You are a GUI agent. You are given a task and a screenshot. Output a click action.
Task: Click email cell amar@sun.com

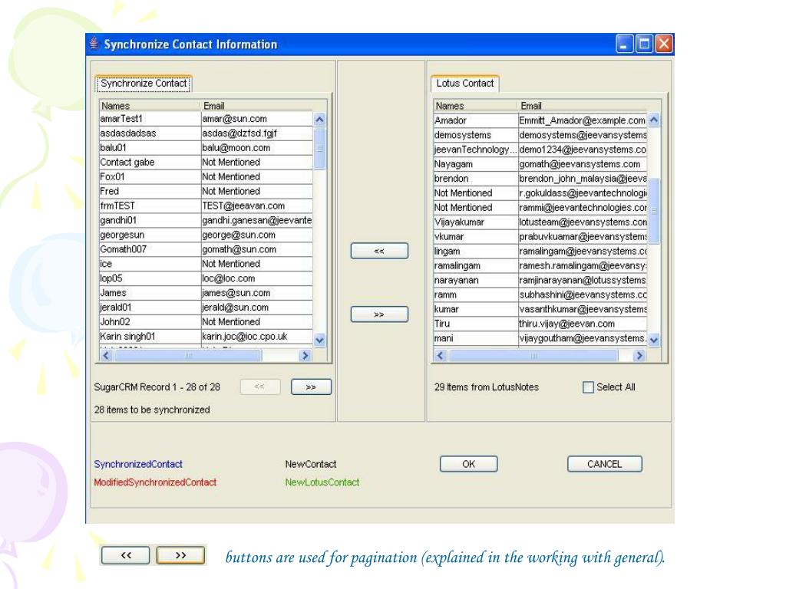pos(256,119)
